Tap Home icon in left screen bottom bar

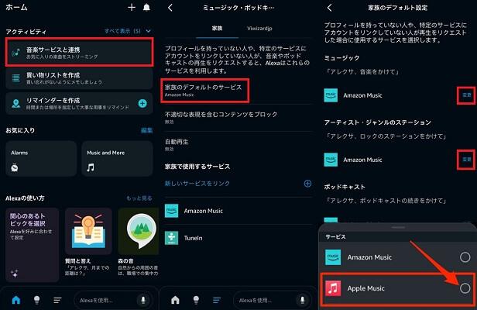coord(15,300)
